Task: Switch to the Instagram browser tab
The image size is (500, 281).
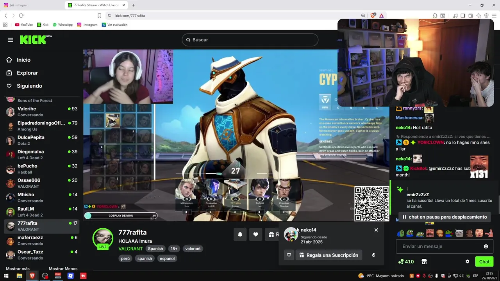Action: [32, 5]
